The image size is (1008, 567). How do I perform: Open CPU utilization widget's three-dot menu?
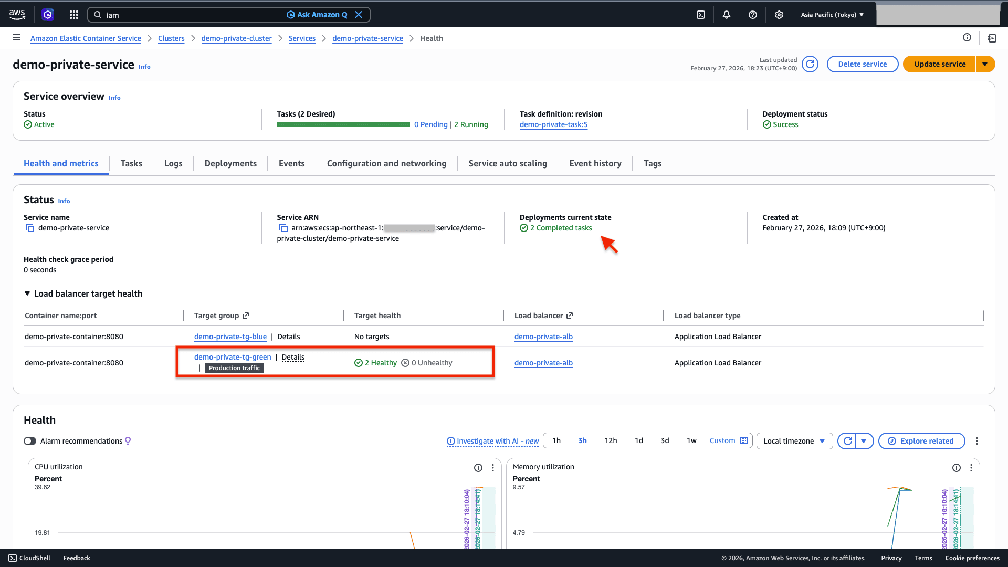pyautogui.click(x=493, y=468)
